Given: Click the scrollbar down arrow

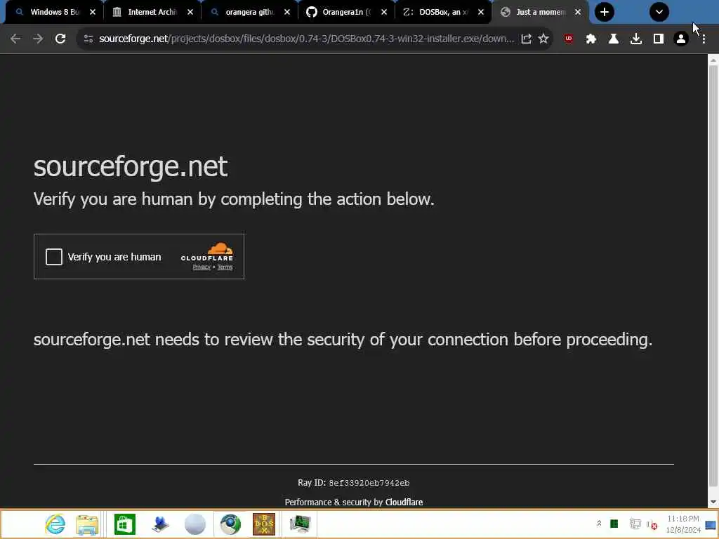Looking at the screenshot, I should [713, 503].
